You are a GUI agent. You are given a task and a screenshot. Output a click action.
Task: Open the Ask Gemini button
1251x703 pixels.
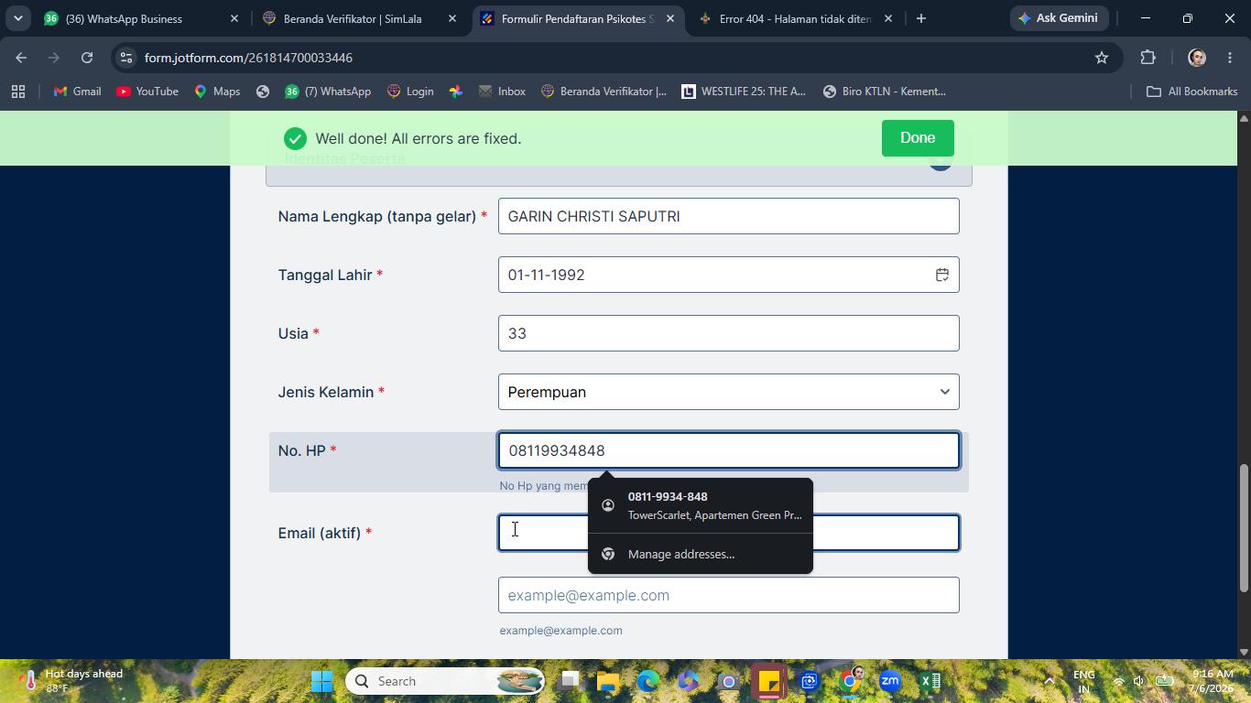pyautogui.click(x=1058, y=18)
